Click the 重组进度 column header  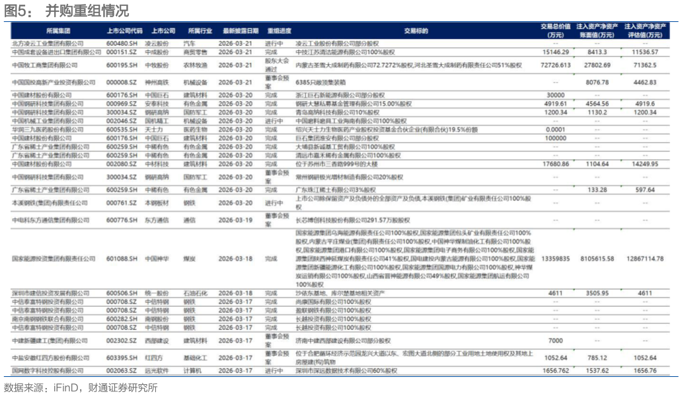point(280,31)
